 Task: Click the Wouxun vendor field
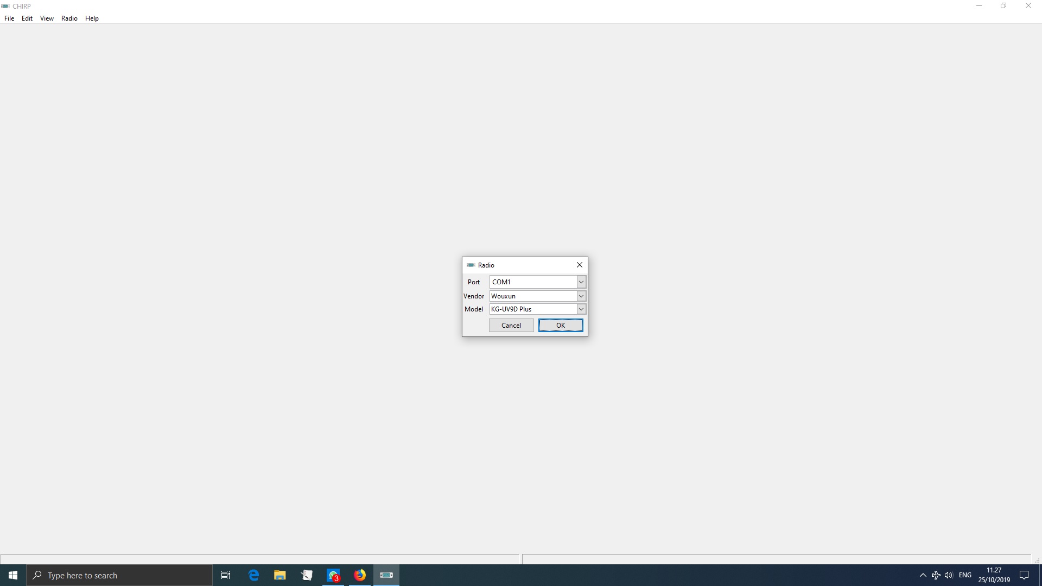[533, 296]
